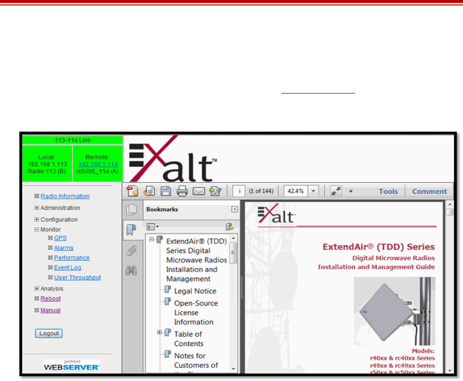Email the document with the envelope icon
463x381 pixels.
199,191
